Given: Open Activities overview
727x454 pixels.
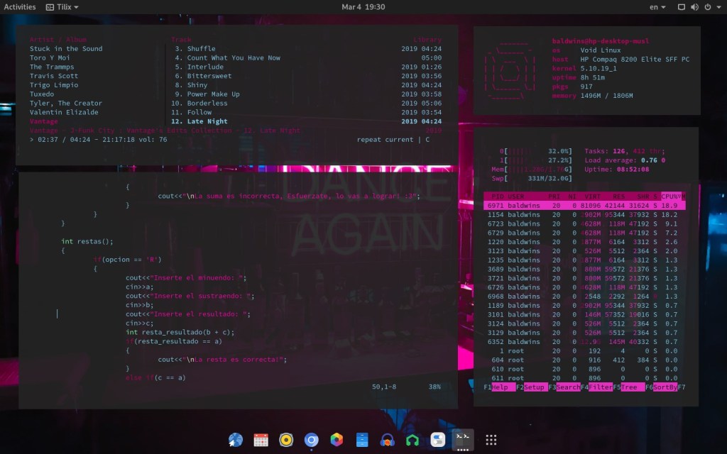Looking at the screenshot, I should [x=20, y=6].
